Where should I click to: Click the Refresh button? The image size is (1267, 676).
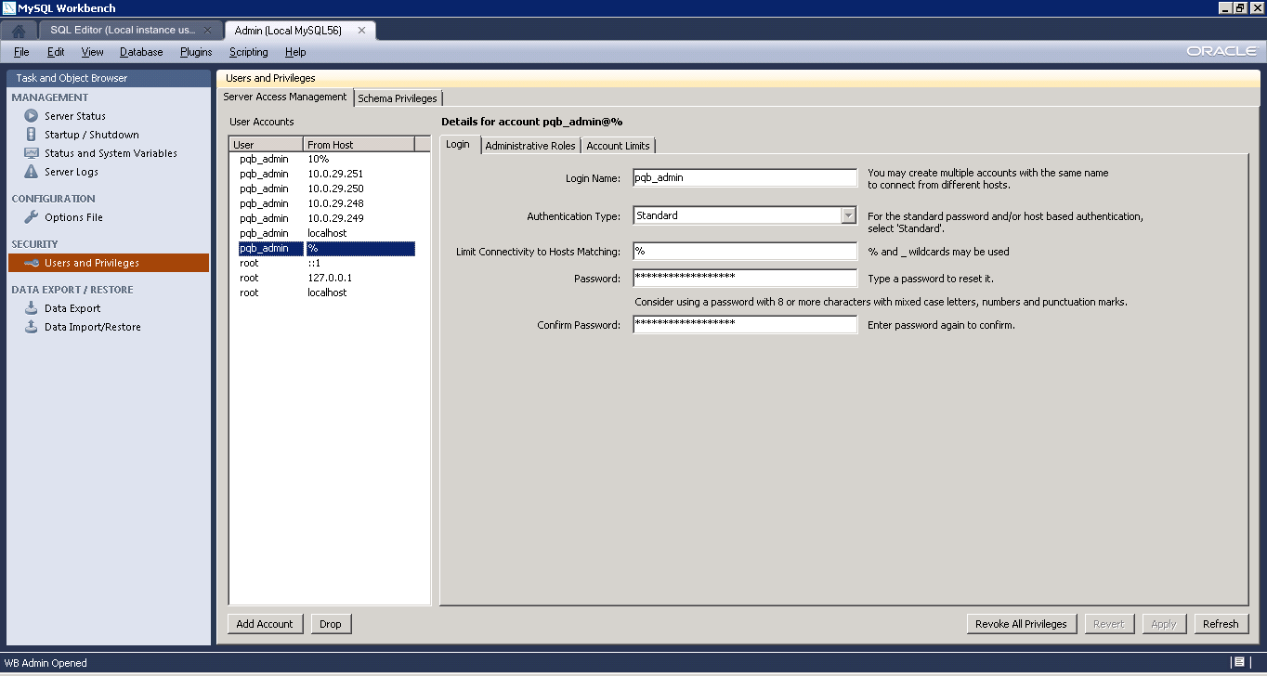(1221, 624)
